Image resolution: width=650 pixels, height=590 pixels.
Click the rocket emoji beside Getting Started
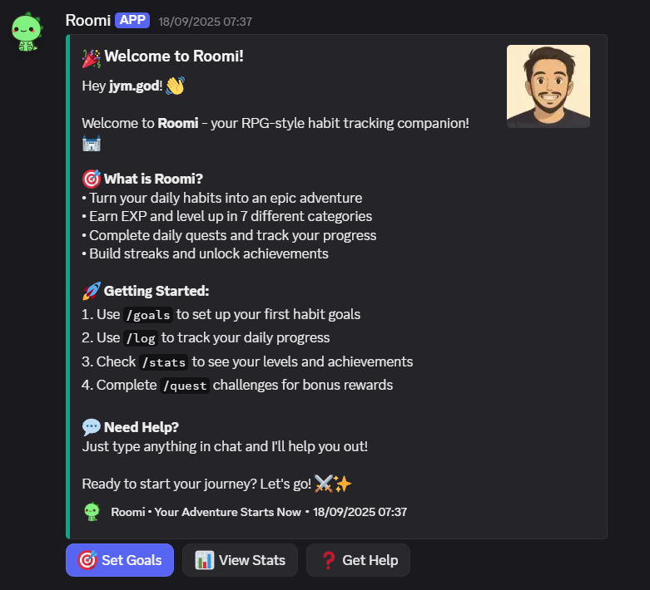(x=92, y=291)
